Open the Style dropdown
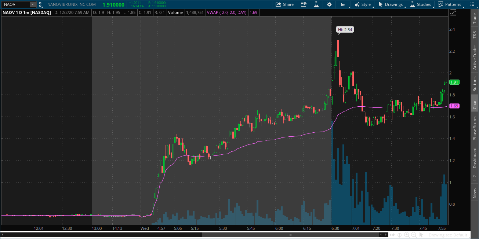The height and width of the screenshot is (239, 479). click(363, 4)
